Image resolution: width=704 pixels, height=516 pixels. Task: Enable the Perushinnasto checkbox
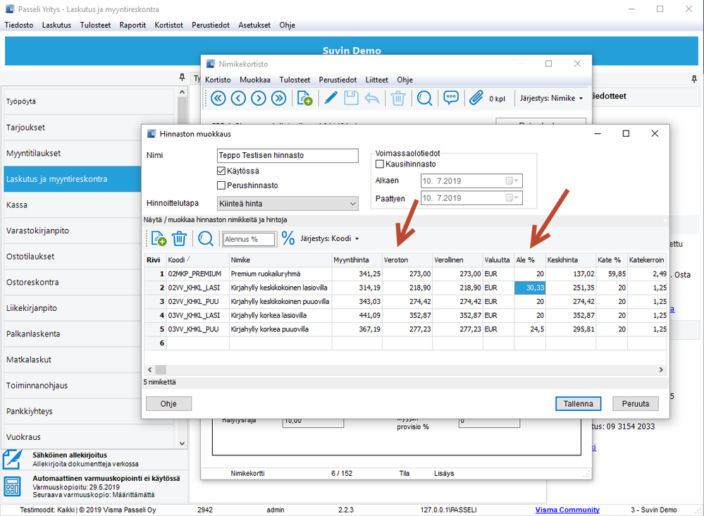221,186
